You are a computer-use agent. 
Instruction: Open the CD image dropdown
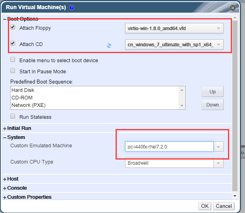tap(174, 44)
